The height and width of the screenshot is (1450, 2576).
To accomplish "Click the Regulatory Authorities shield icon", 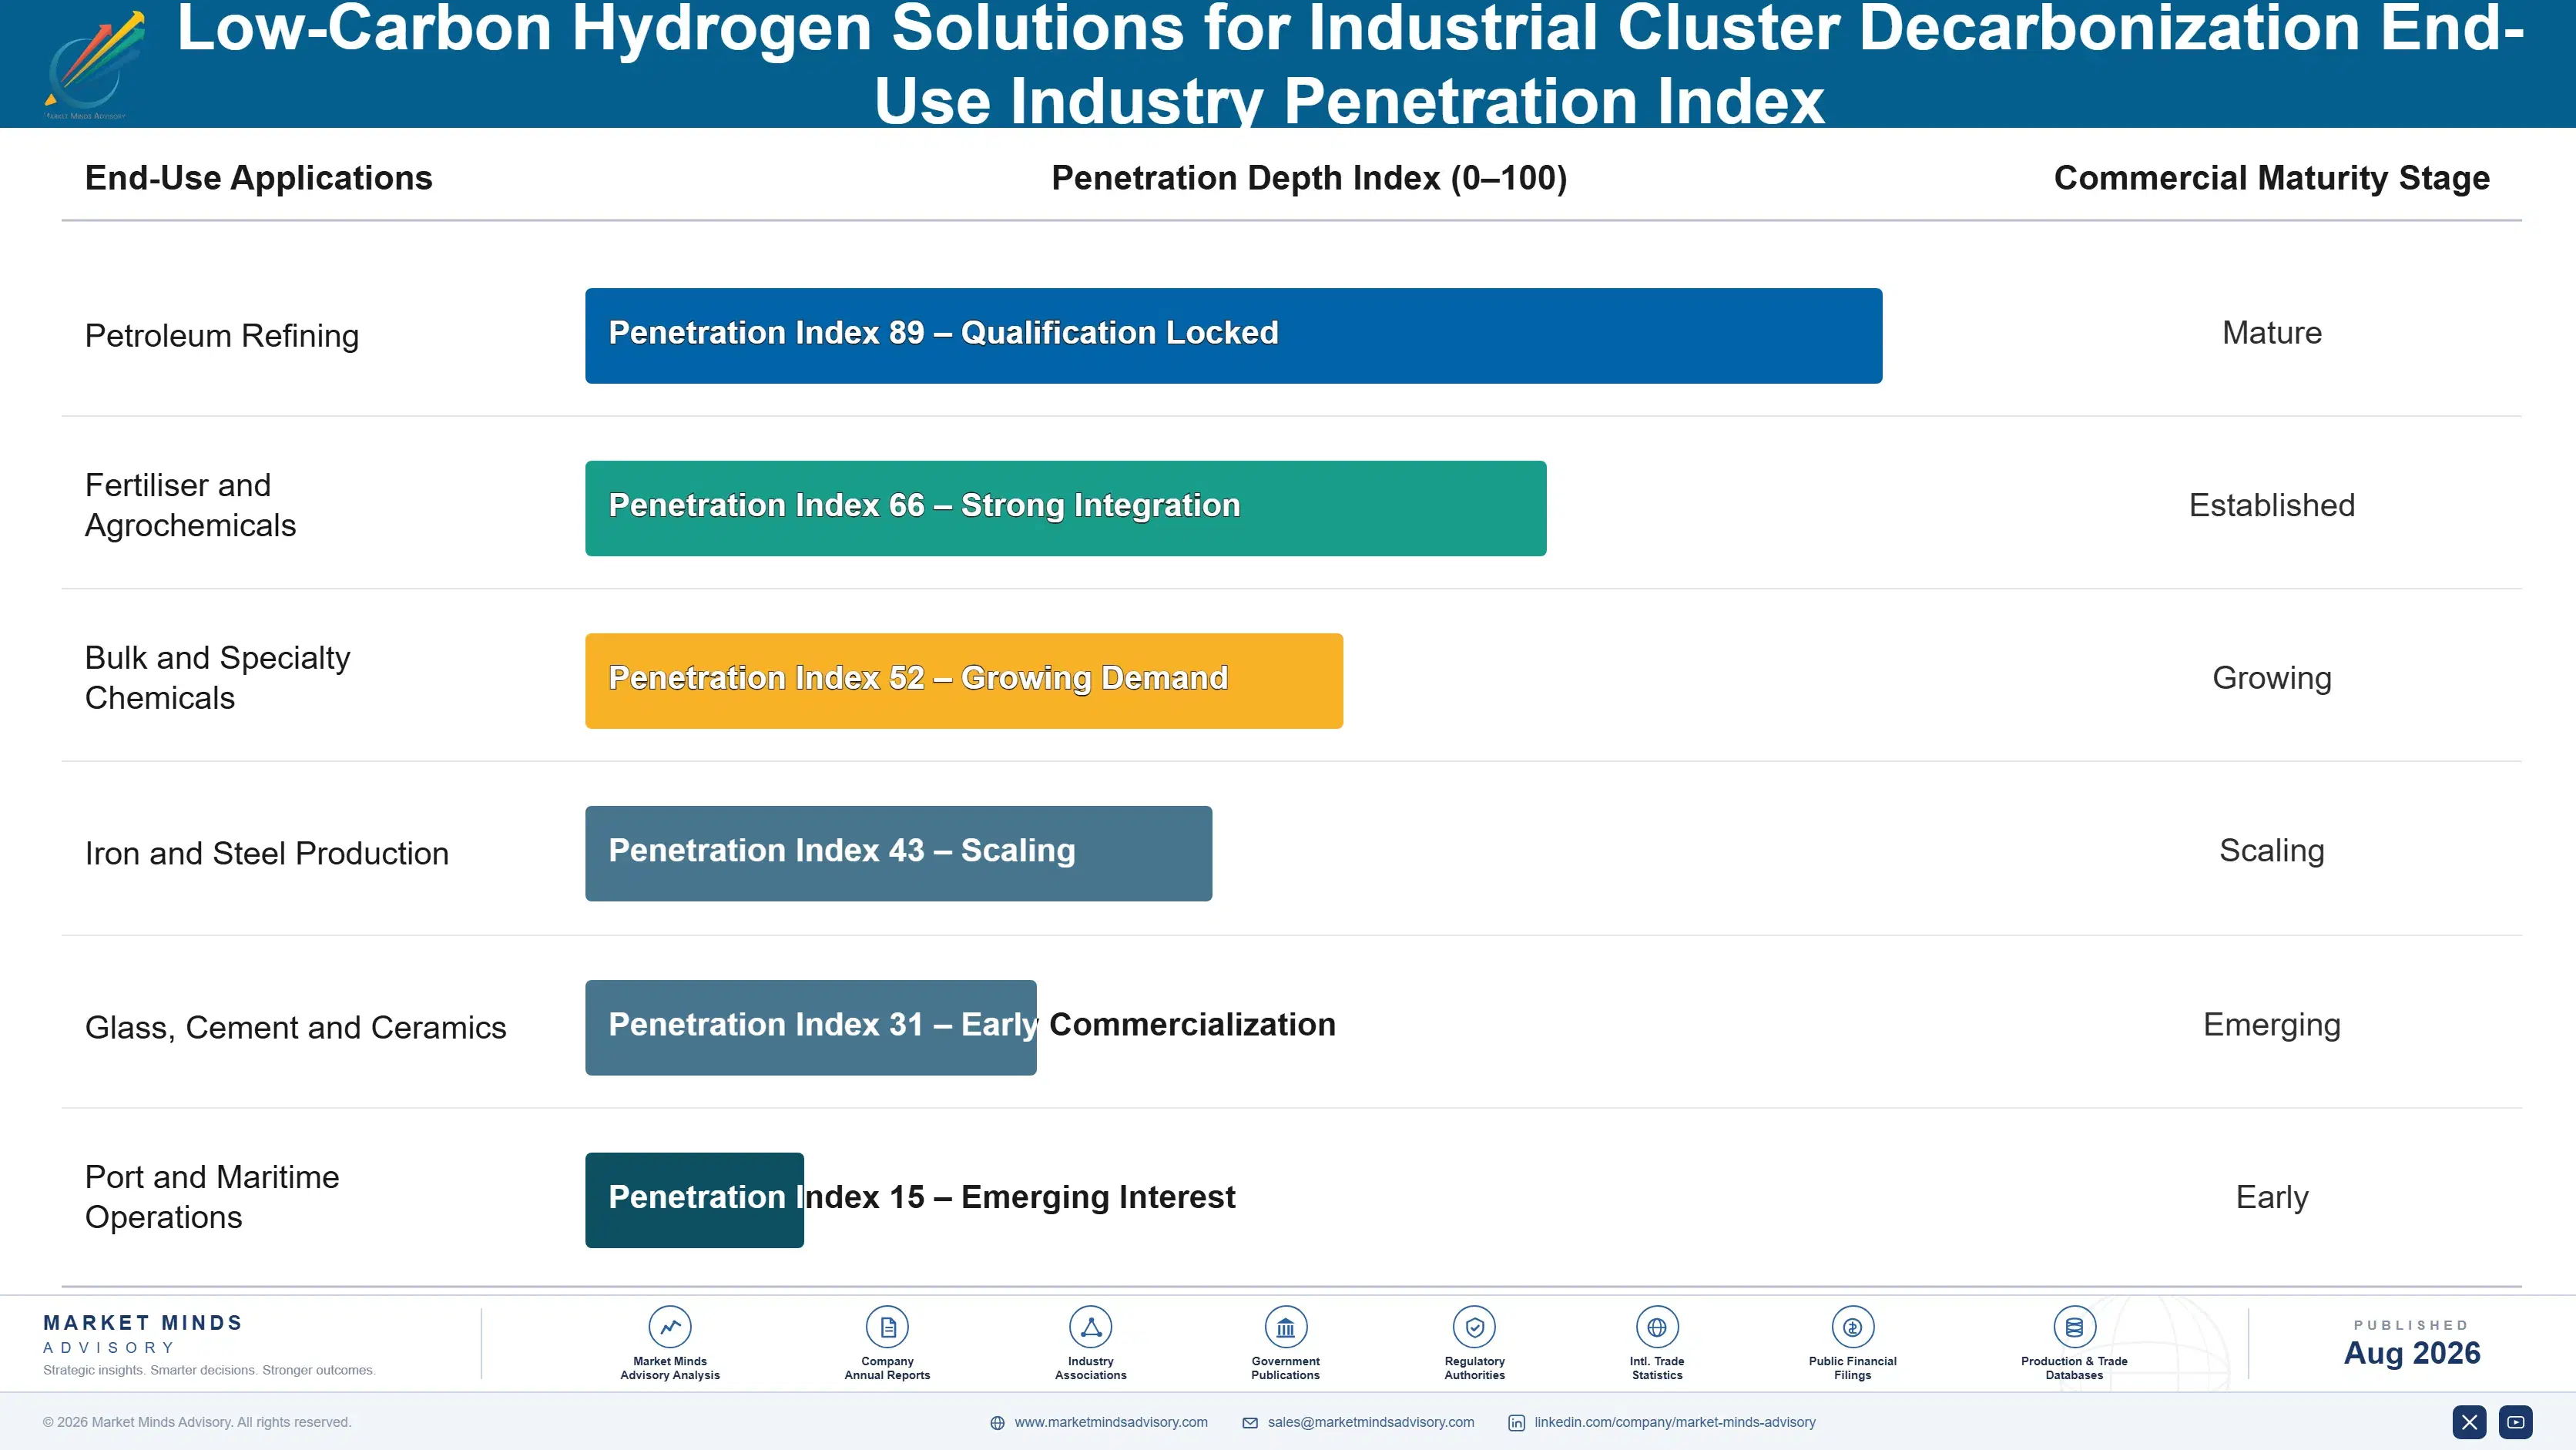I will pos(1474,1327).
